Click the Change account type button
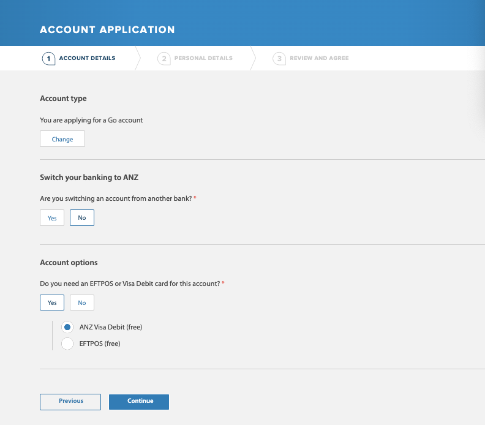This screenshot has height=425, width=485. tap(62, 139)
